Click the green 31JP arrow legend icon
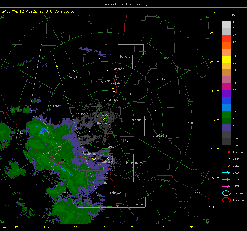Image resolution: width=247 pixels, height=231 pixels. pyautogui.click(x=226, y=179)
